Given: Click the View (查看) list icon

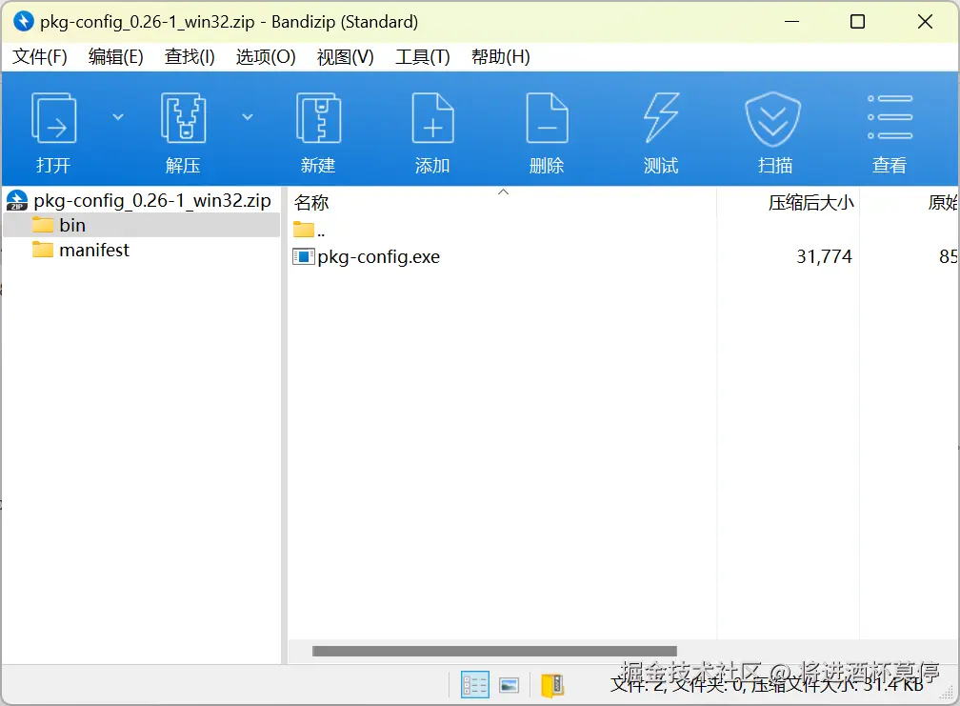Looking at the screenshot, I should [890, 117].
